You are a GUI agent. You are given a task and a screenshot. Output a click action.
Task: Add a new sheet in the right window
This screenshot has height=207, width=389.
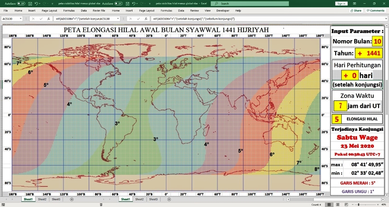pos(169,199)
